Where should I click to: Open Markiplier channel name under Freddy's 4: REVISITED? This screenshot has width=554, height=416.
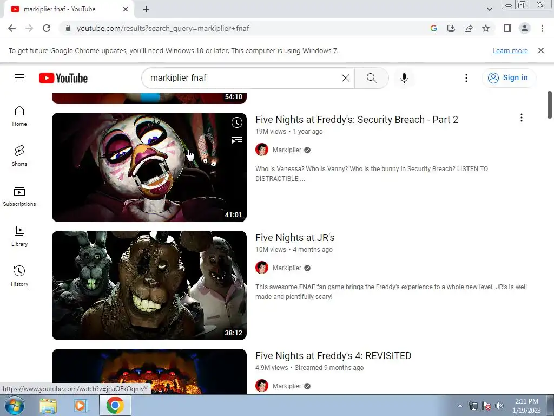click(287, 386)
